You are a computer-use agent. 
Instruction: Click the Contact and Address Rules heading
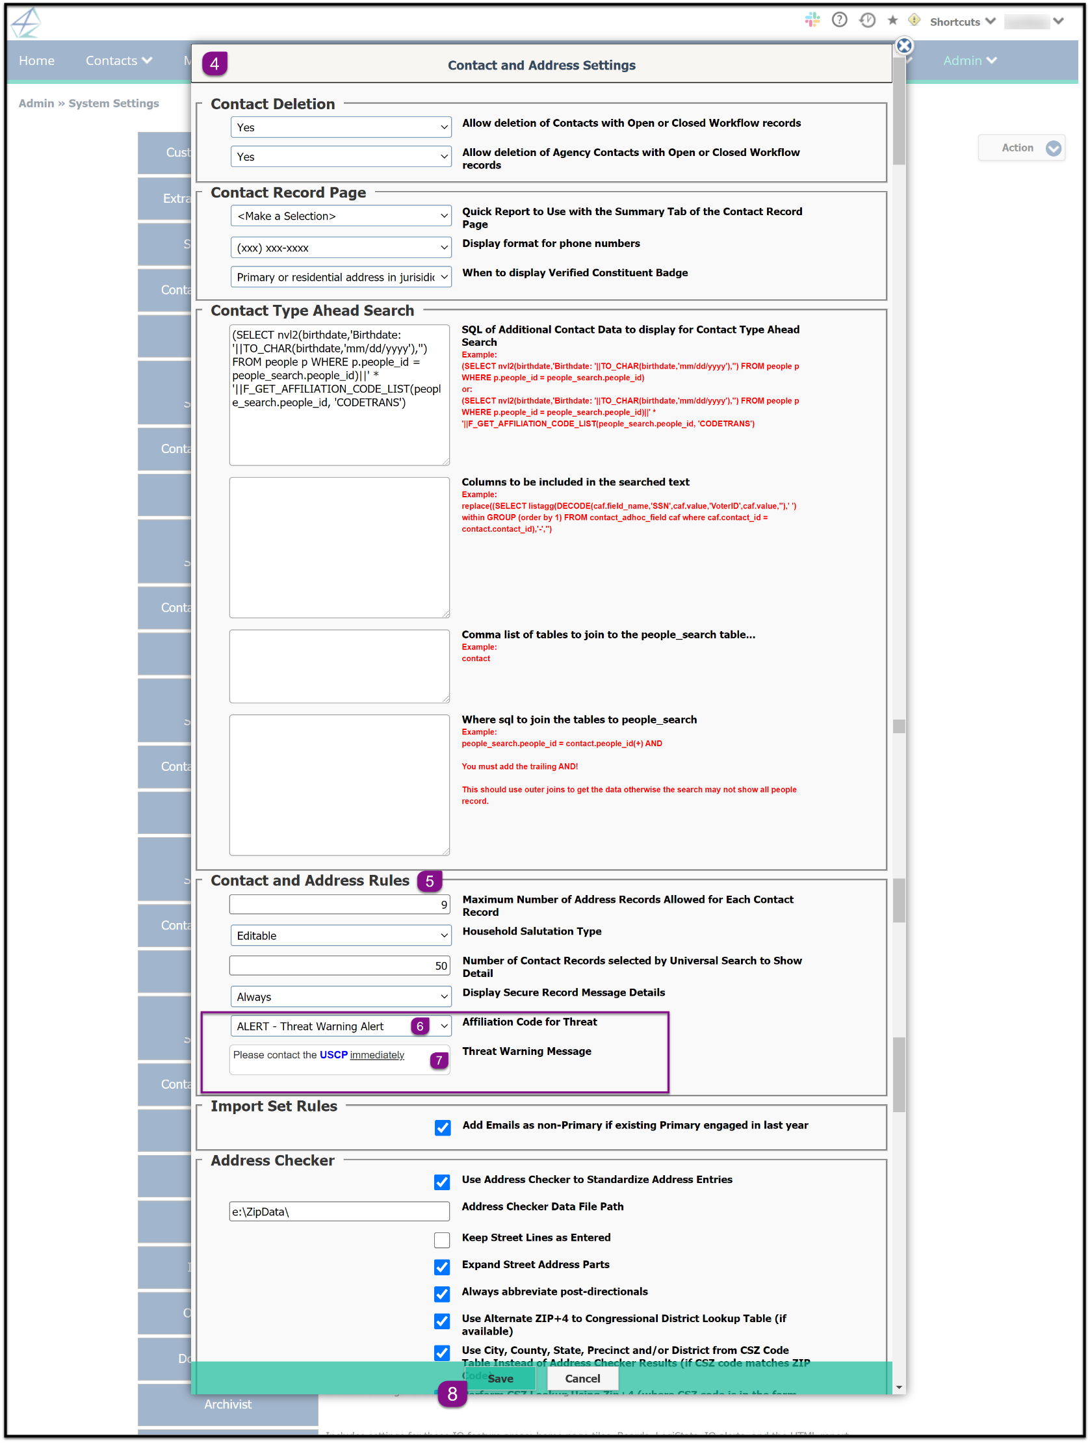tap(310, 881)
